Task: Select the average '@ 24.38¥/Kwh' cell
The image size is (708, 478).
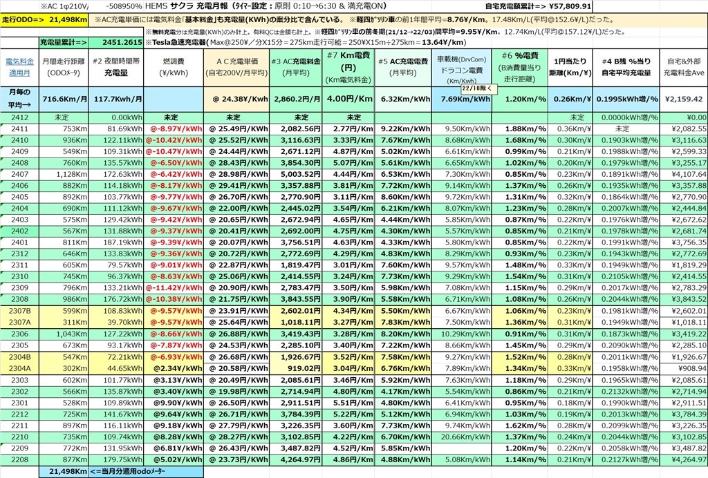Action: pos(236,99)
